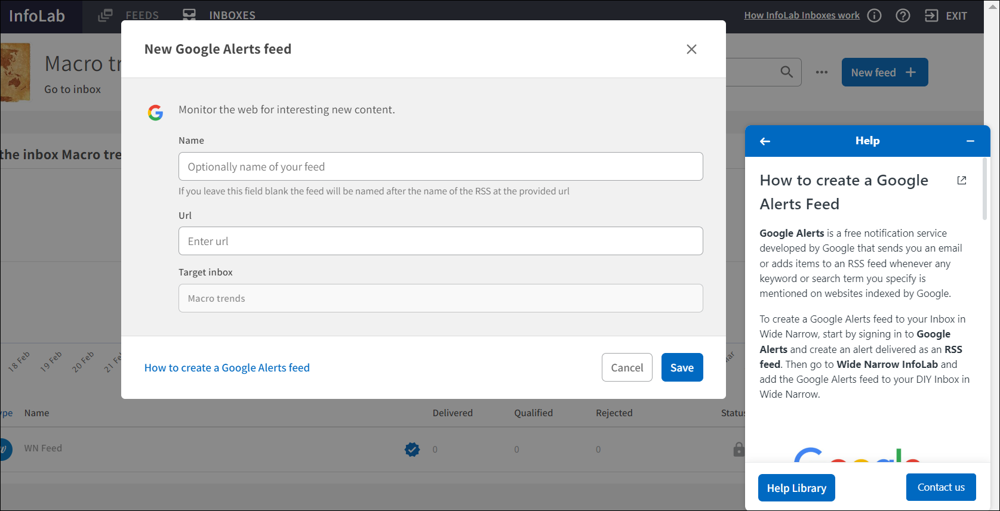The height and width of the screenshot is (511, 1000).
Task: Click the Enter url input field
Action: click(441, 241)
